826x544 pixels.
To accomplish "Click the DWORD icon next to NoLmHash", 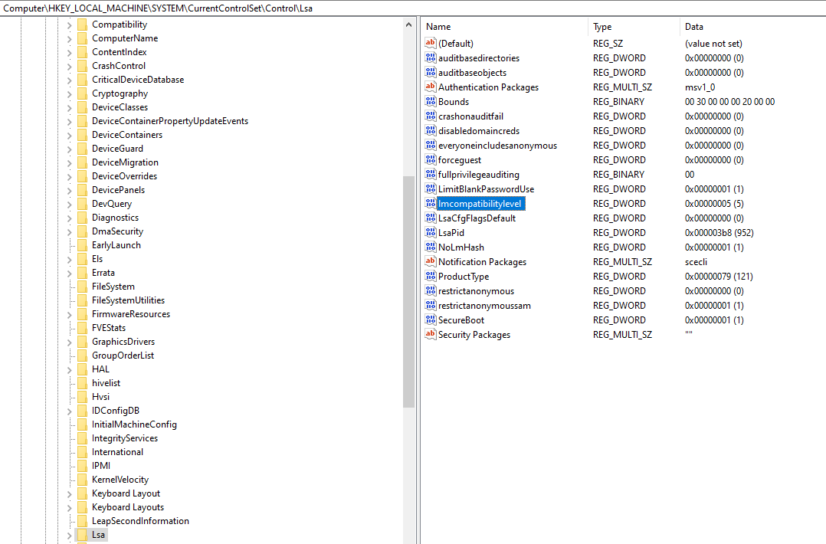I will click(430, 247).
